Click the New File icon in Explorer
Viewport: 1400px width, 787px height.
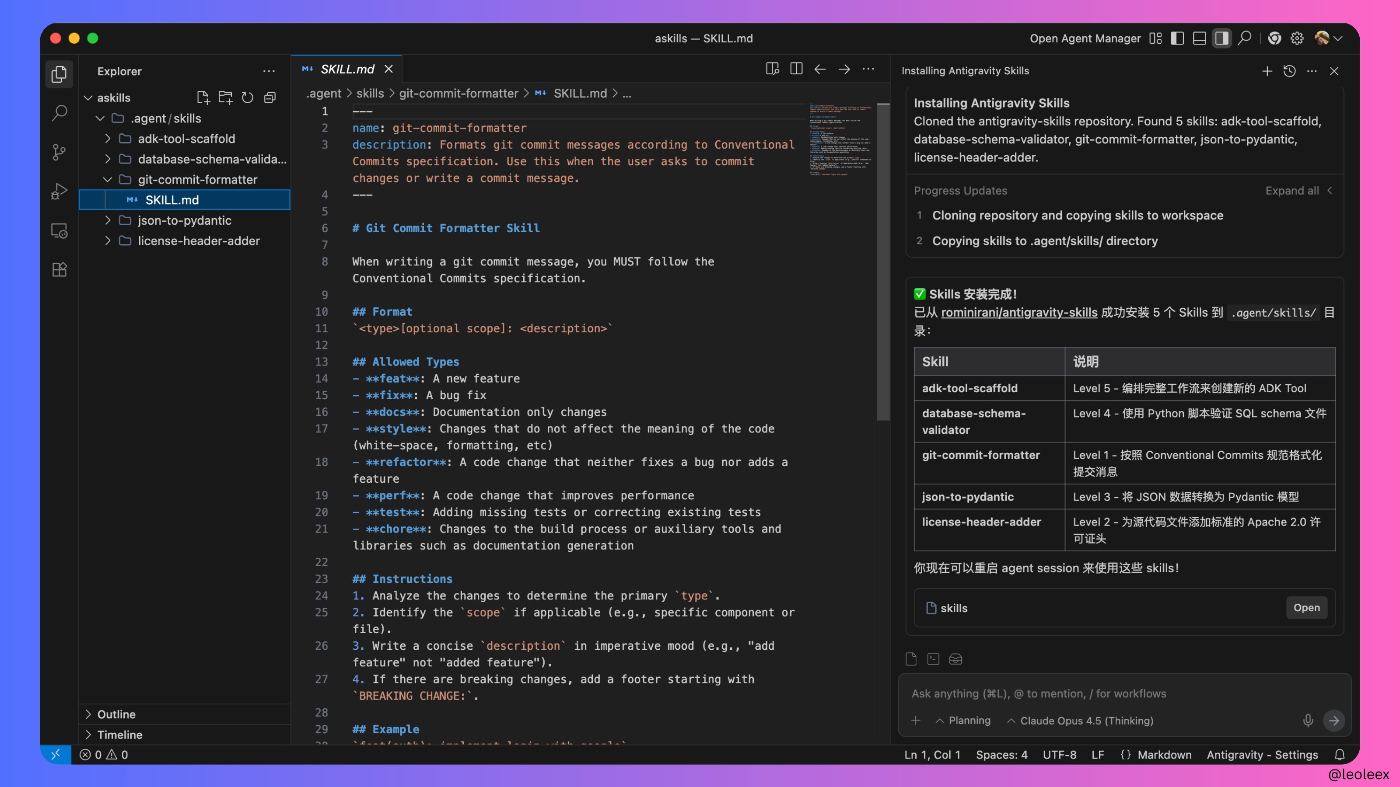203,98
